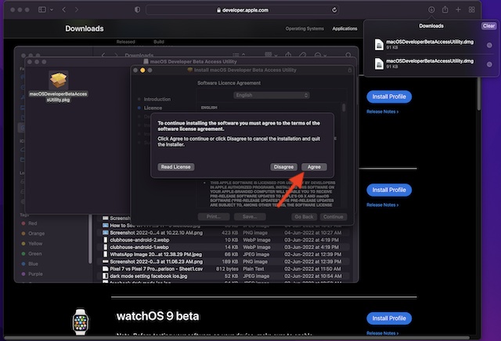
Task: Open the sidebar options chevron in Safari
Action: tap(52, 10)
